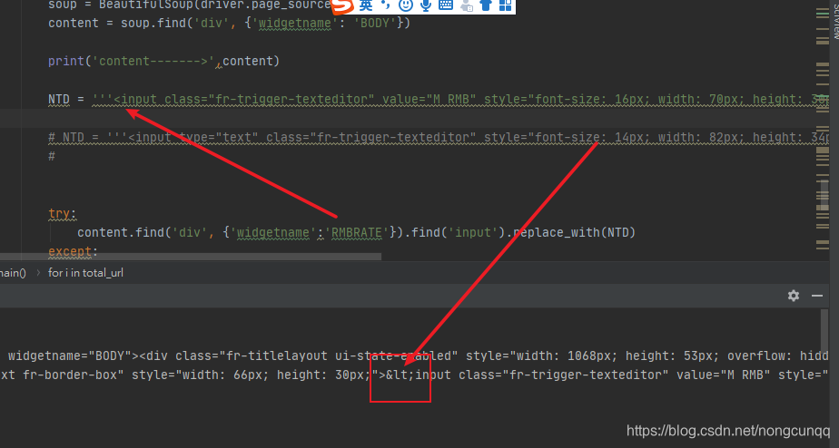
Task: Click 'content = soup.find' code line
Action: (x=229, y=23)
